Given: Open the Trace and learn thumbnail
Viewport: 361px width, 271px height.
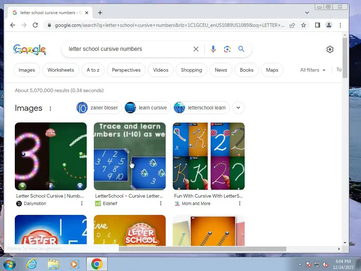Looking at the screenshot, I should [130, 156].
